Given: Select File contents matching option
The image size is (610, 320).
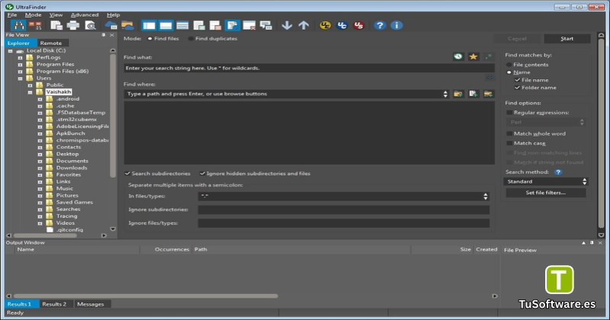Looking at the screenshot, I should pos(509,65).
